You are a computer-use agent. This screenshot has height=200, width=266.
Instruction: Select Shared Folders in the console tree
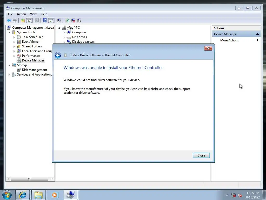pos(32,46)
